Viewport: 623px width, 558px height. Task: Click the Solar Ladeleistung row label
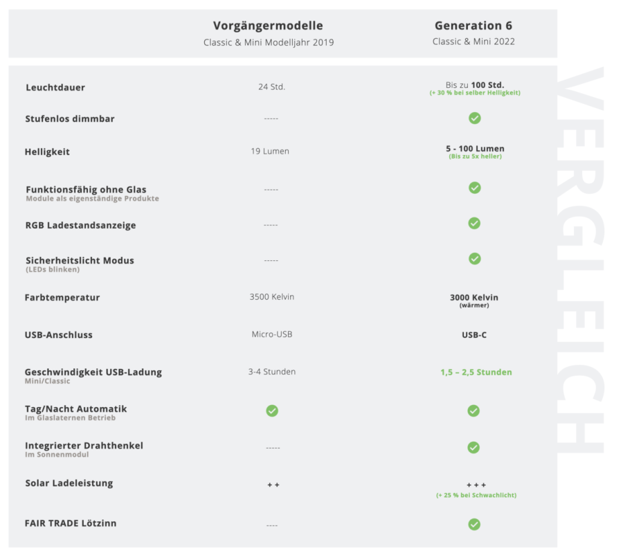[x=69, y=483]
